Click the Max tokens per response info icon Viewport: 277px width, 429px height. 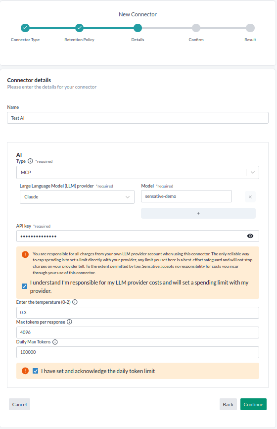[x=69, y=322]
